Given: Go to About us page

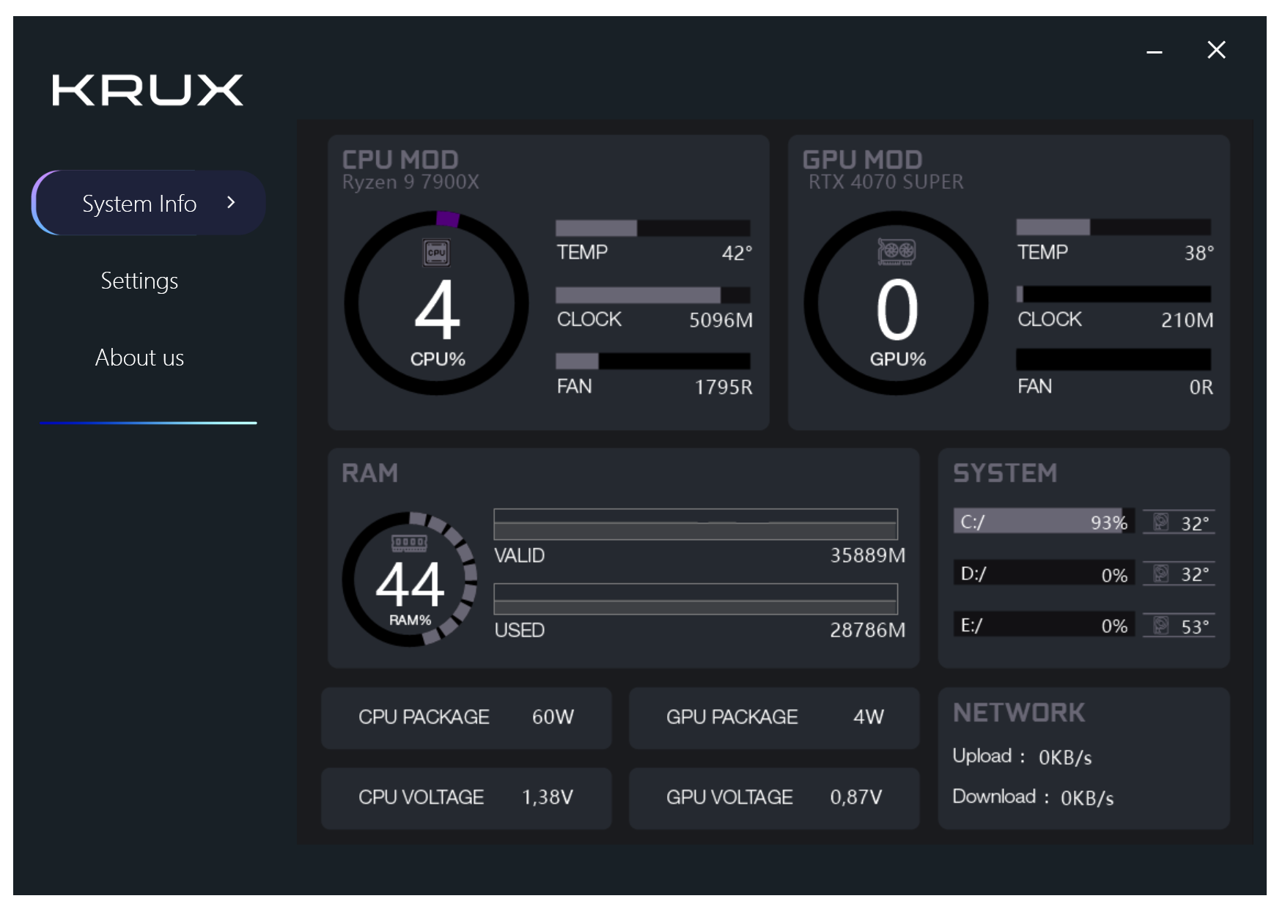Looking at the screenshot, I should 139,357.
